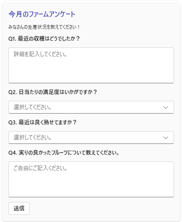Image resolution: width=182 pixels, height=222 pixels.
Task: Expand the Q3 ripeness selection dropdown
Action: point(91,138)
